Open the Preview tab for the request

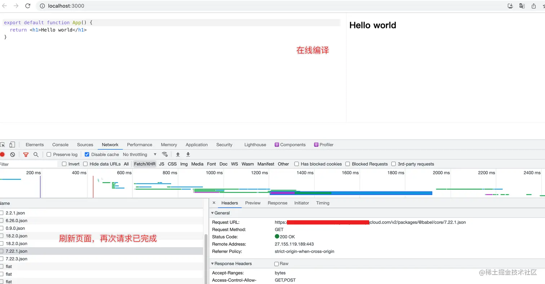[x=253, y=203]
